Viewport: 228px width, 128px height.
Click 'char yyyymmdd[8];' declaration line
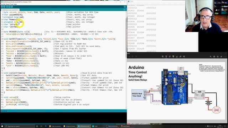[13, 15]
